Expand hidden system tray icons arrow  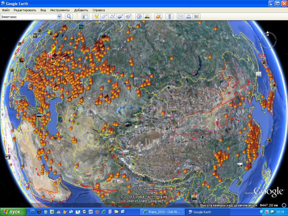pyautogui.click(x=261, y=212)
